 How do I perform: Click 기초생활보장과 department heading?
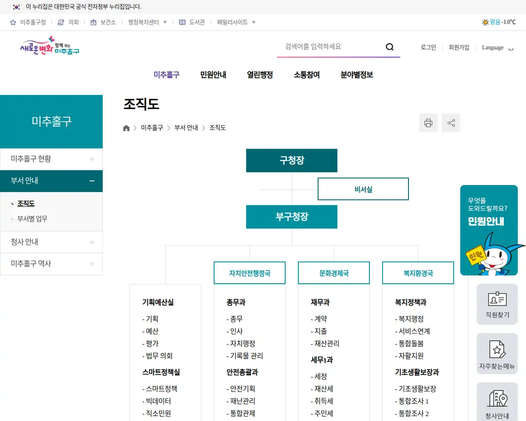tap(417, 372)
